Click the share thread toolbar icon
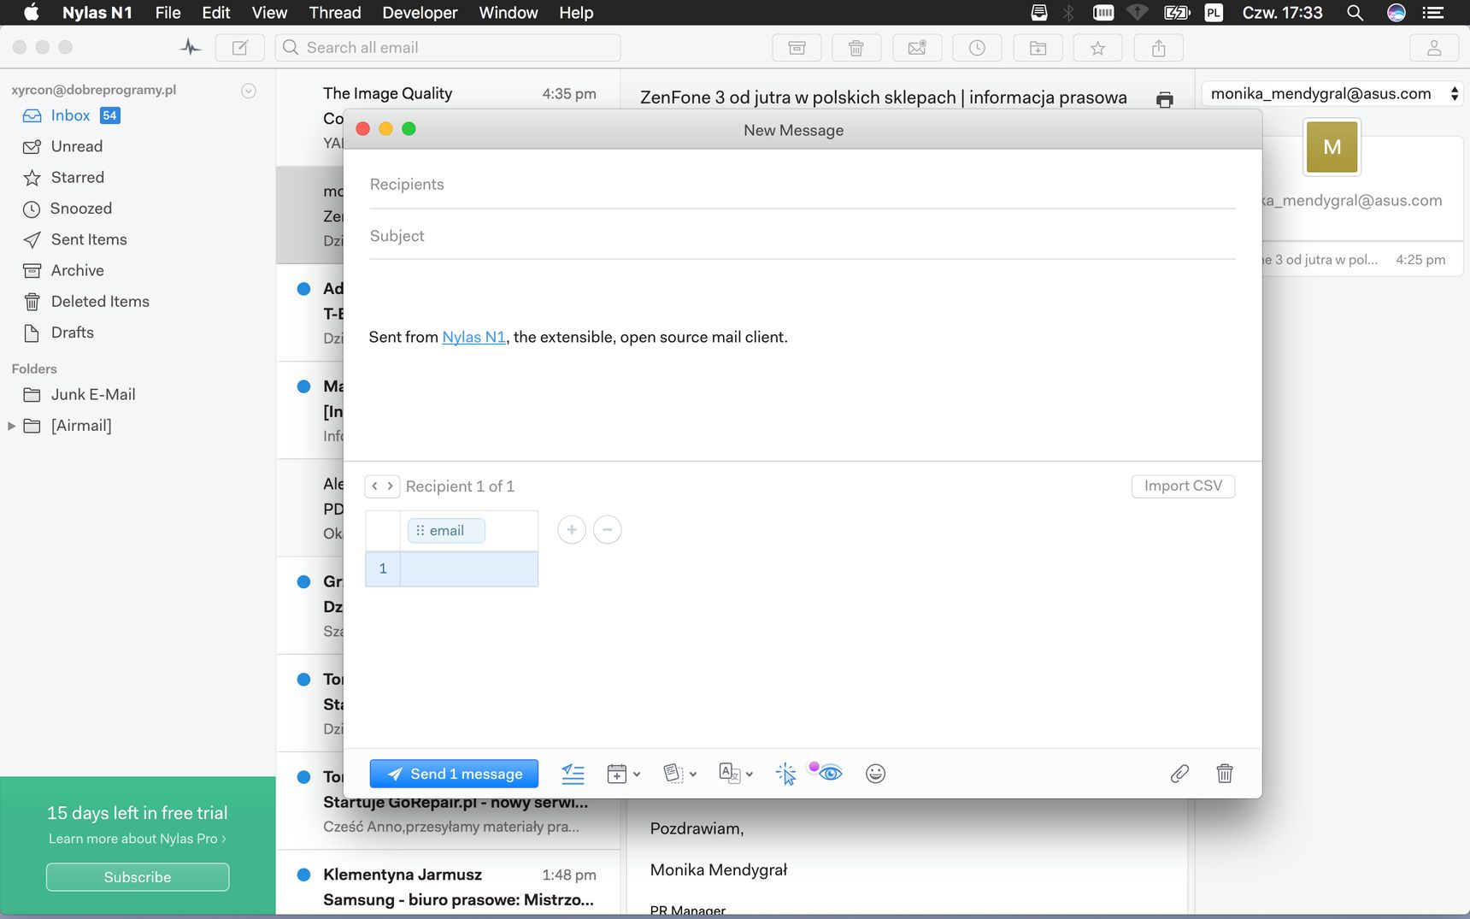Viewport: 1470px width, 919px height. (x=1158, y=48)
